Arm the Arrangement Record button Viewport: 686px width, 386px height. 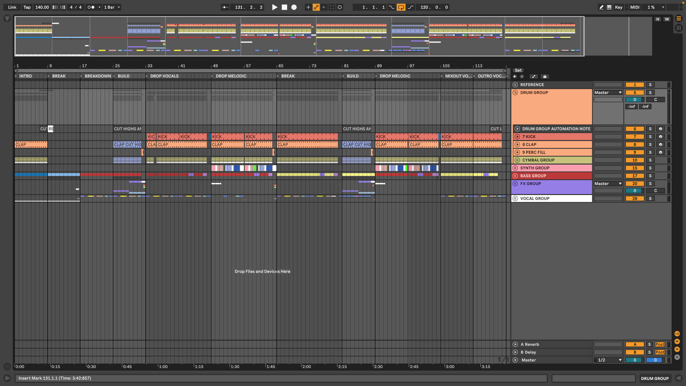tap(294, 7)
